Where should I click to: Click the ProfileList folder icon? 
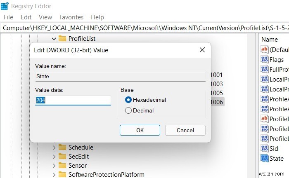click(62, 39)
